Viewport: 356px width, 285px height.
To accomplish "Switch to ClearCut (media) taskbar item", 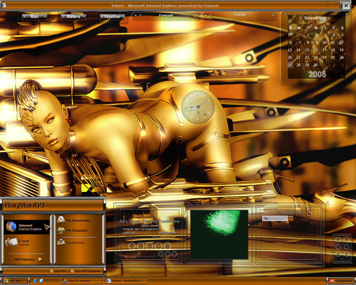I will pyautogui.click(x=81, y=281).
